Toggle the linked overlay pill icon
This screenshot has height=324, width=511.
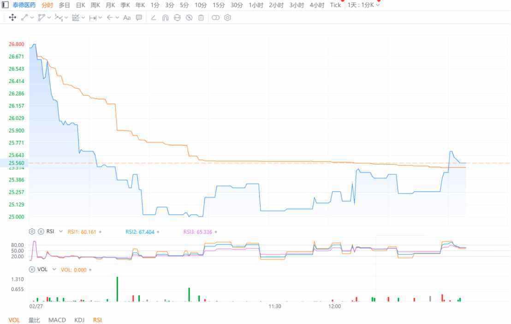coord(215,18)
